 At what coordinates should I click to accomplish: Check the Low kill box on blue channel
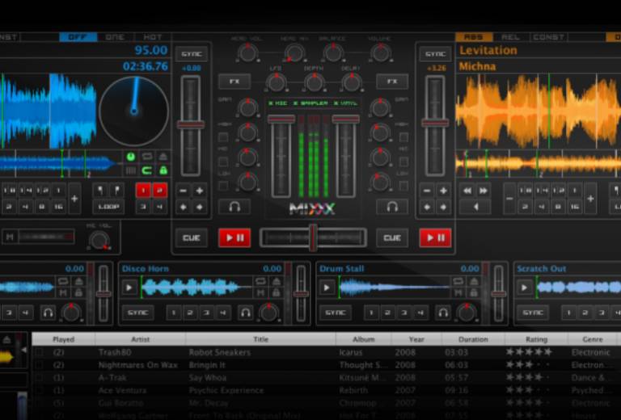coord(223,186)
